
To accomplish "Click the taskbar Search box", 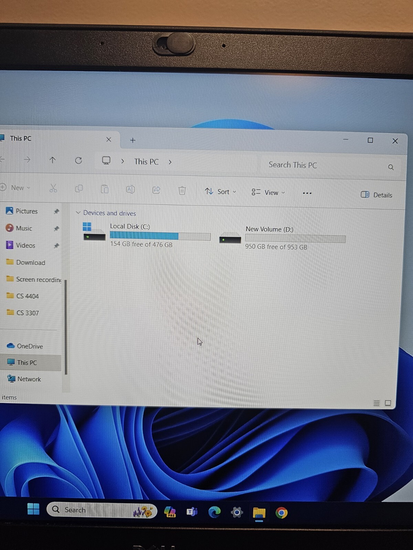I will tap(102, 510).
